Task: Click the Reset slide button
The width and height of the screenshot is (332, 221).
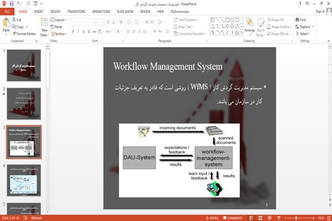Action: pos(56,27)
